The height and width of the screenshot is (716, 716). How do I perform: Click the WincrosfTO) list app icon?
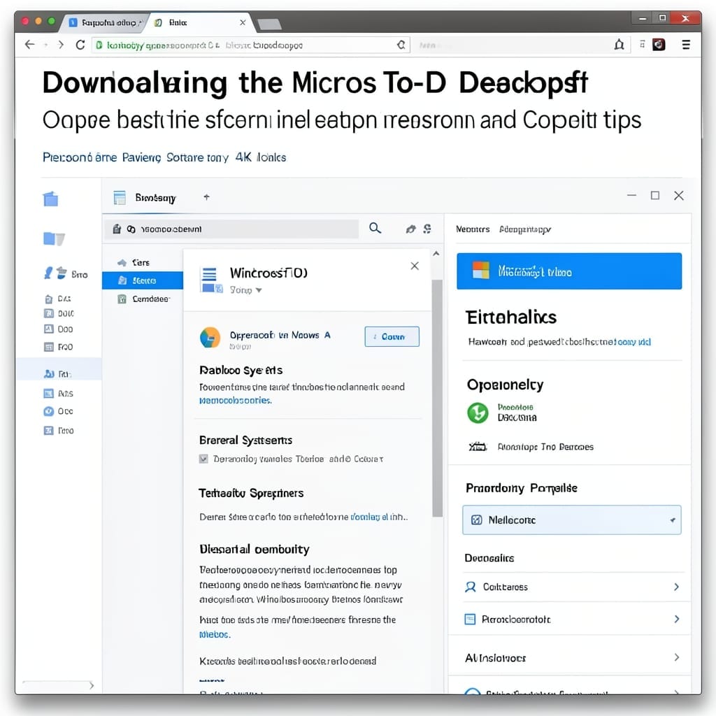(x=211, y=280)
